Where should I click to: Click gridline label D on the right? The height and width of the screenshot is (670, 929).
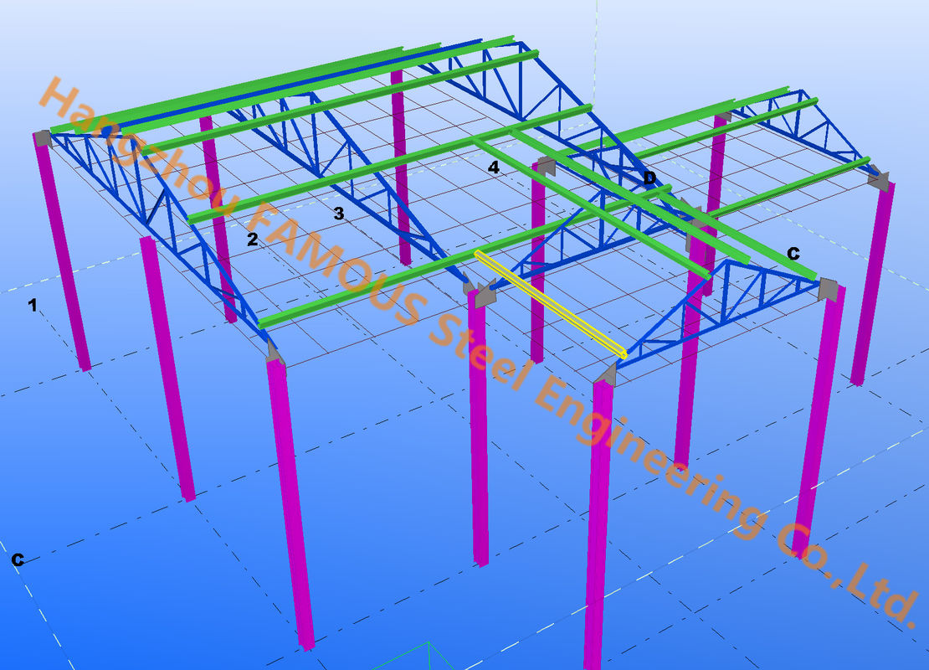[650, 178]
